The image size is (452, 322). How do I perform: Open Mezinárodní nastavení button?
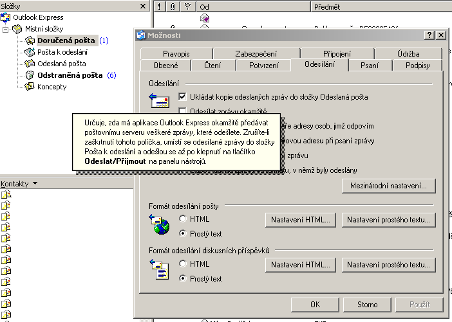pyautogui.click(x=388, y=186)
